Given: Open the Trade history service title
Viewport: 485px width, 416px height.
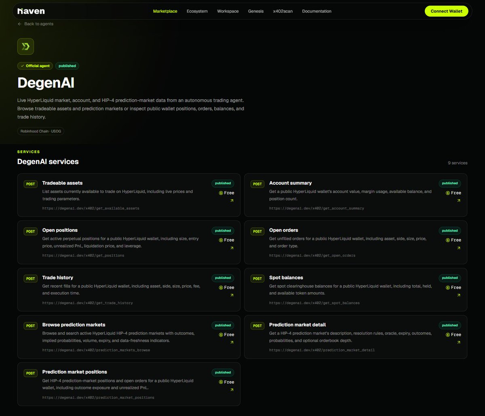Looking at the screenshot, I should point(58,278).
